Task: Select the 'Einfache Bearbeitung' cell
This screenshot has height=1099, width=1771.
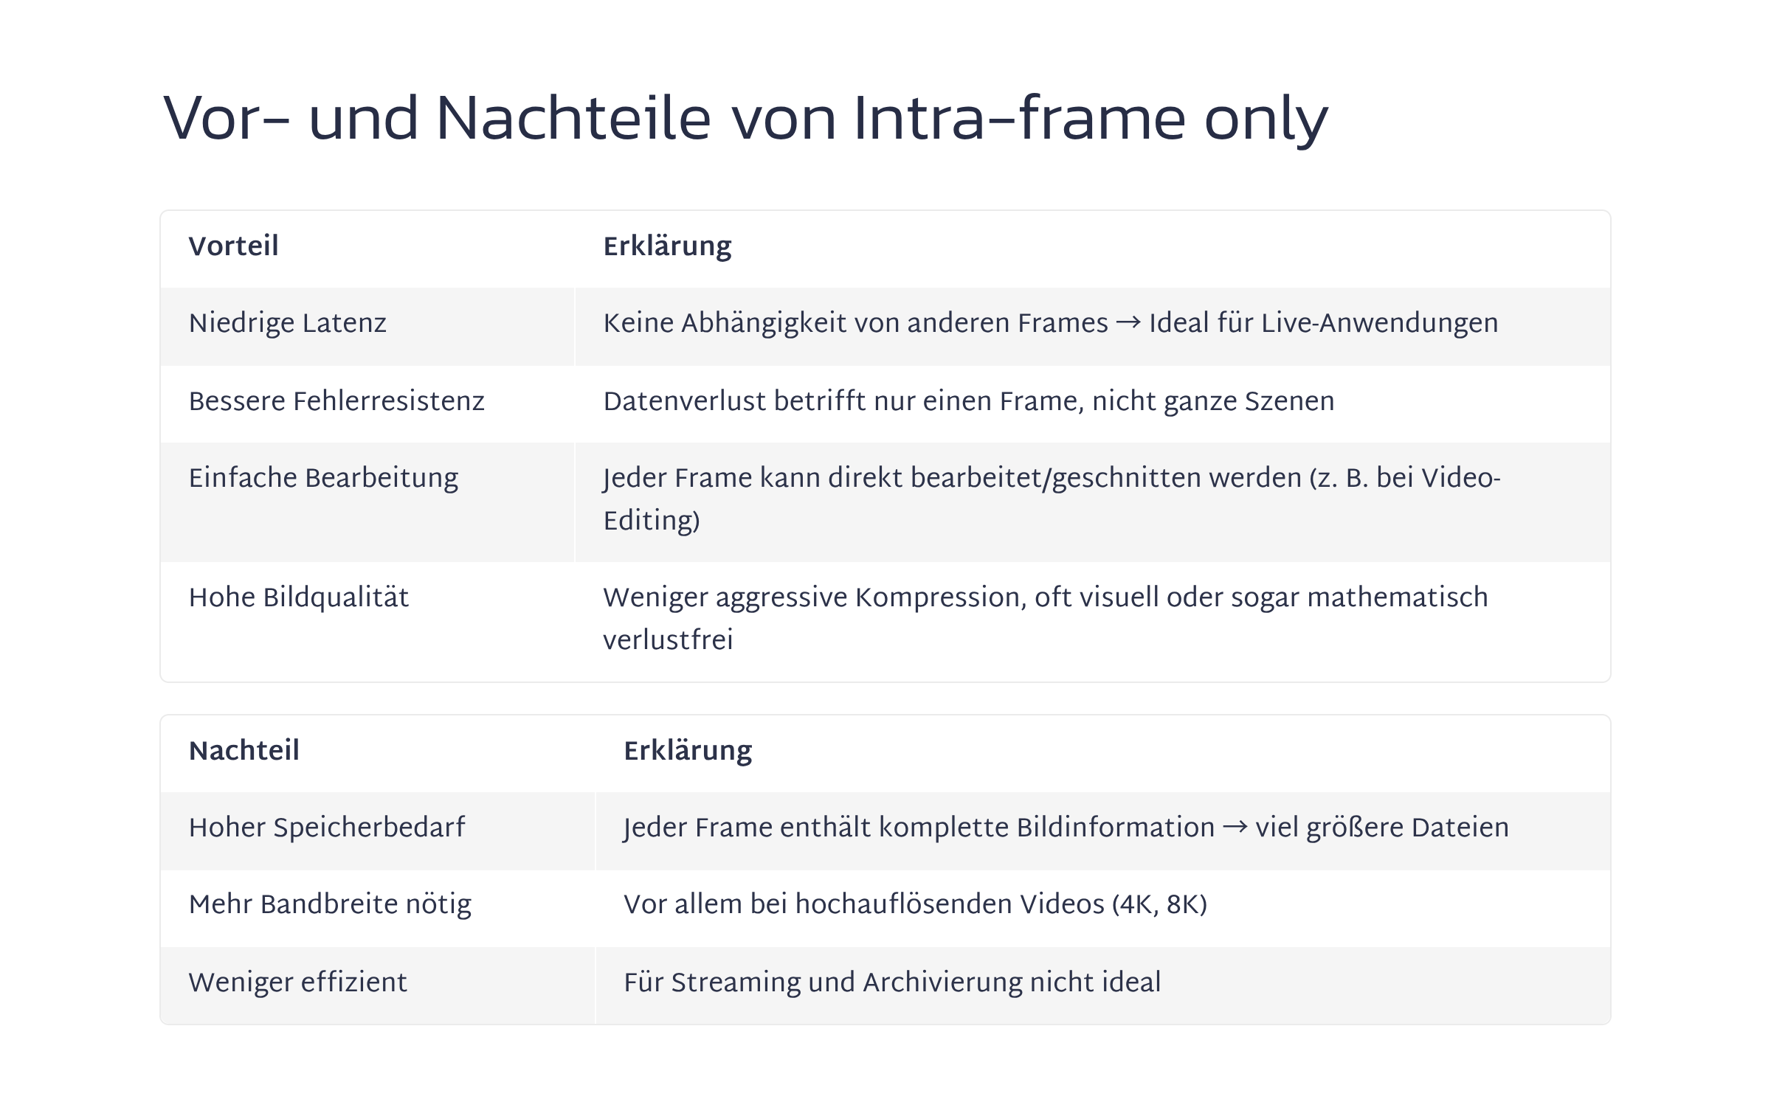Action: (323, 479)
